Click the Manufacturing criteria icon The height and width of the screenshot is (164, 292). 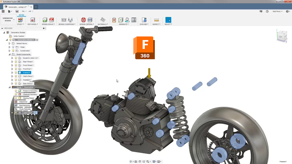point(90,20)
